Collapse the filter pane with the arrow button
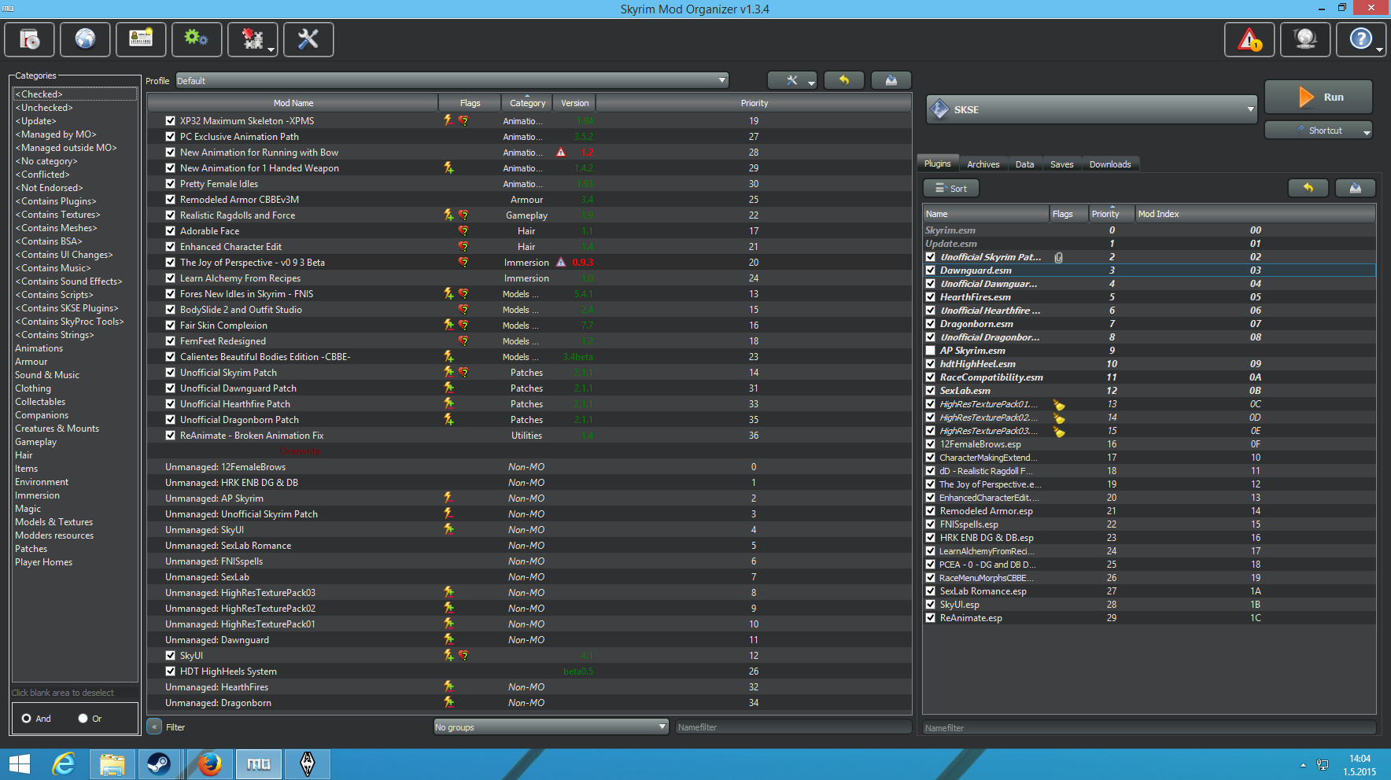This screenshot has width=1391, height=780. [154, 727]
